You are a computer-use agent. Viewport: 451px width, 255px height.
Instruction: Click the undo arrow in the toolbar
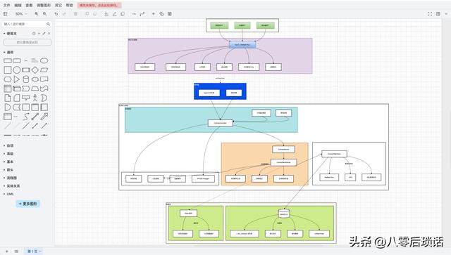pos(56,14)
